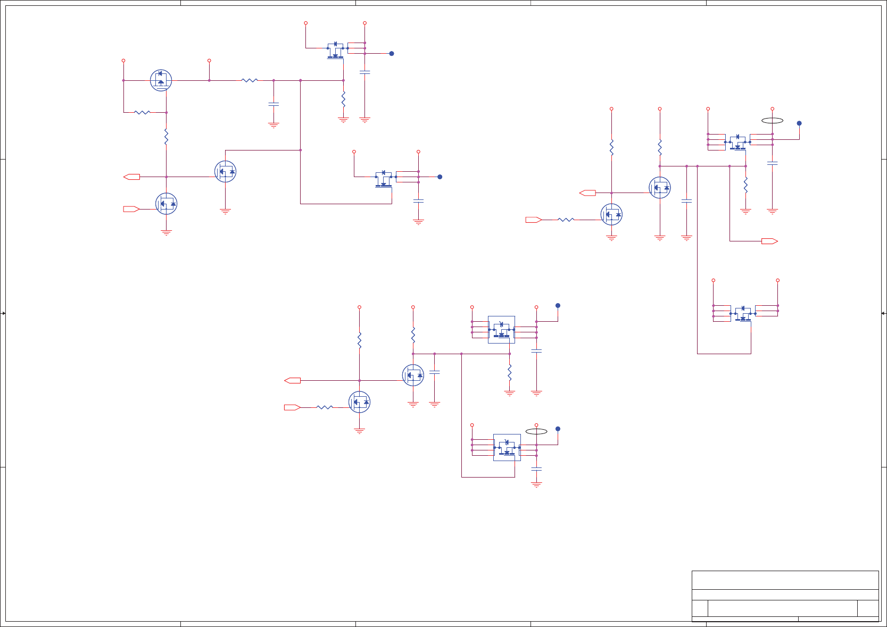Click the arrow marker on the right sheet border
887x627 pixels.
pos(884,313)
